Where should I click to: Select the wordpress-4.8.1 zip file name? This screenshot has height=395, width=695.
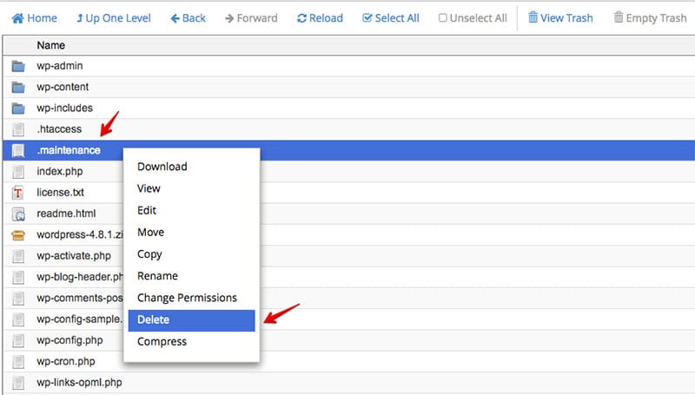point(80,234)
